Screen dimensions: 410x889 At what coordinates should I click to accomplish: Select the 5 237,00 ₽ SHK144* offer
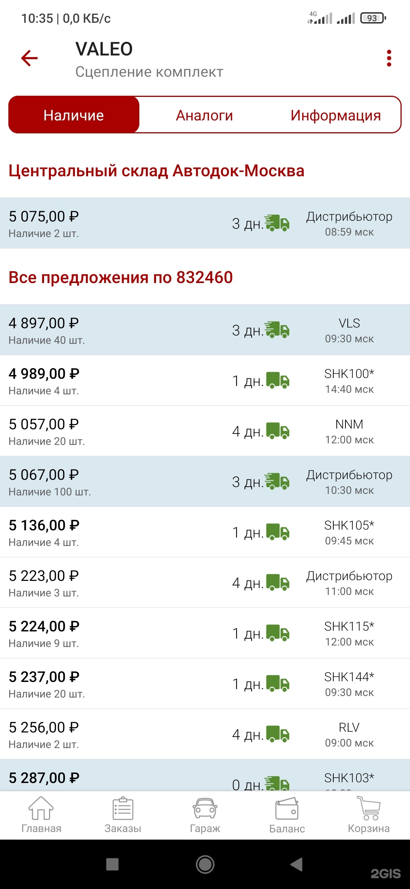(x=114, y=683)
